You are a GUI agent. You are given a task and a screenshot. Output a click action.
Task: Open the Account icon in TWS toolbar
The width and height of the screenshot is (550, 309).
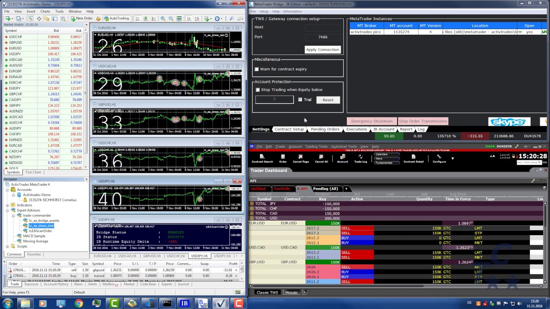click(x=342, y=159)
